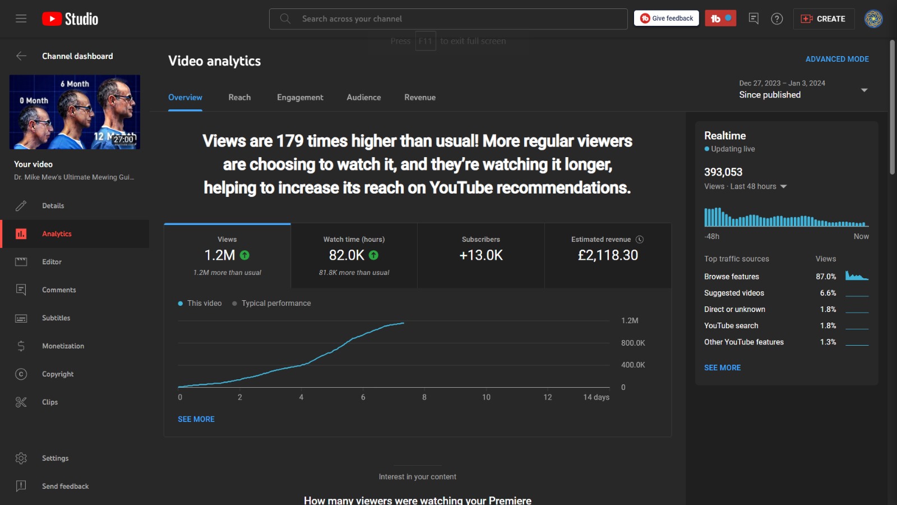Click the Give feedback button
This screenshot has width=897, height=505.
point(667,19)
